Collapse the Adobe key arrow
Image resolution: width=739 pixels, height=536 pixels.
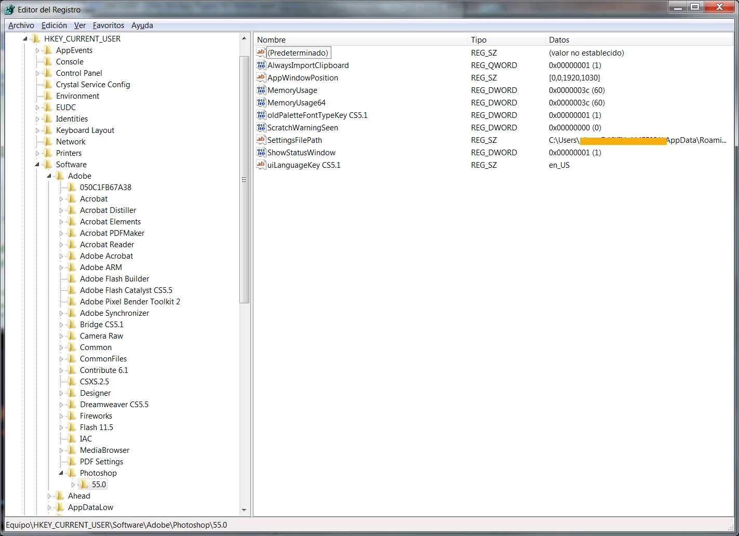(x=49, y=176)
